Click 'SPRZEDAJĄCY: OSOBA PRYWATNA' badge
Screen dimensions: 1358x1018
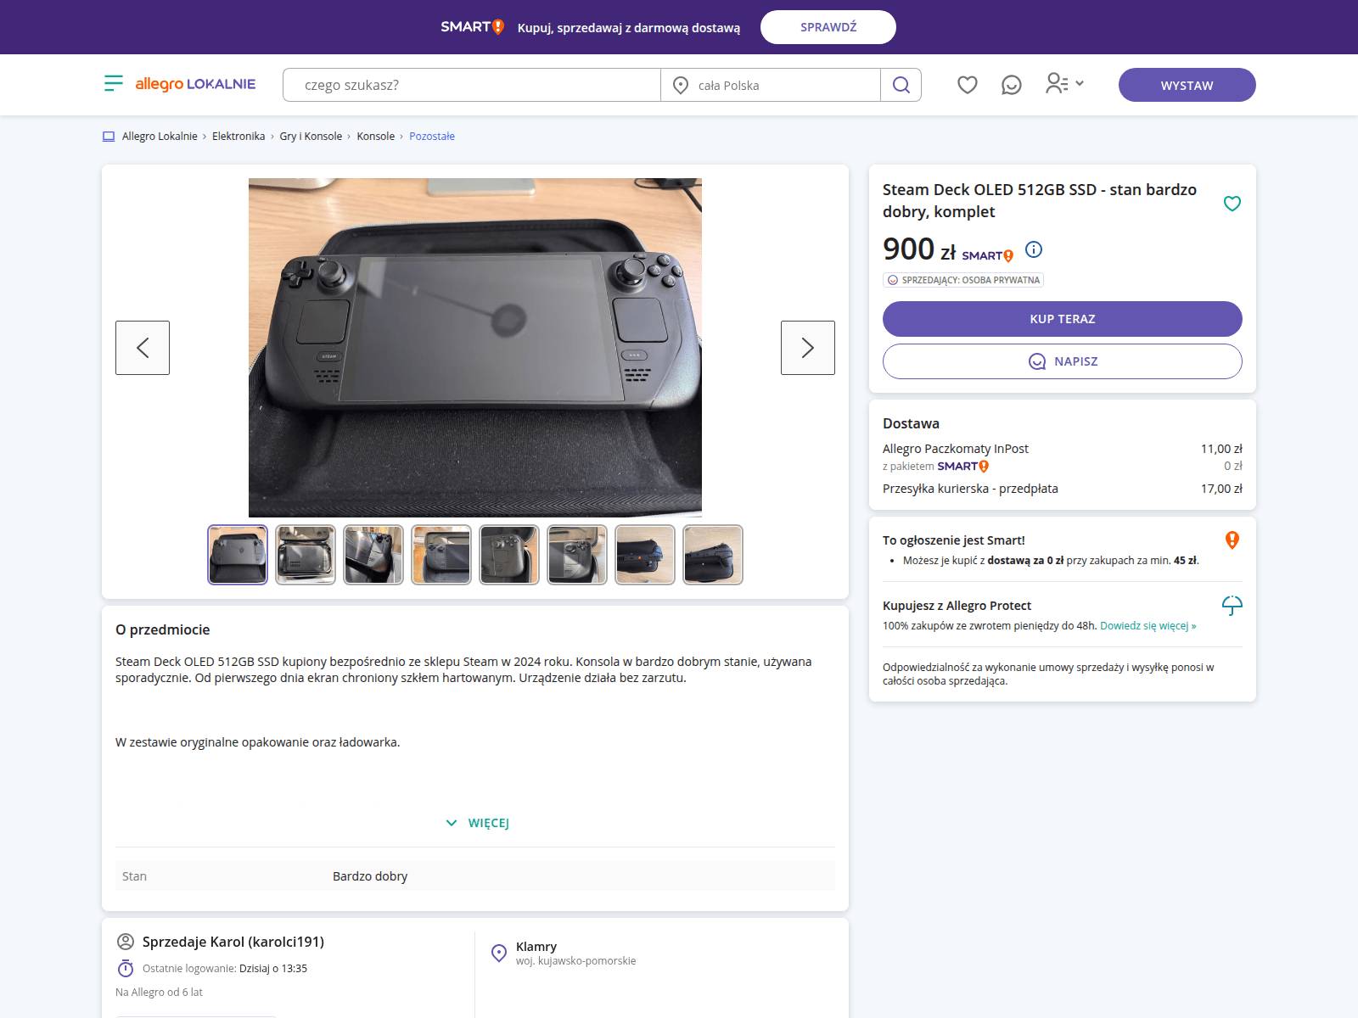963,280
